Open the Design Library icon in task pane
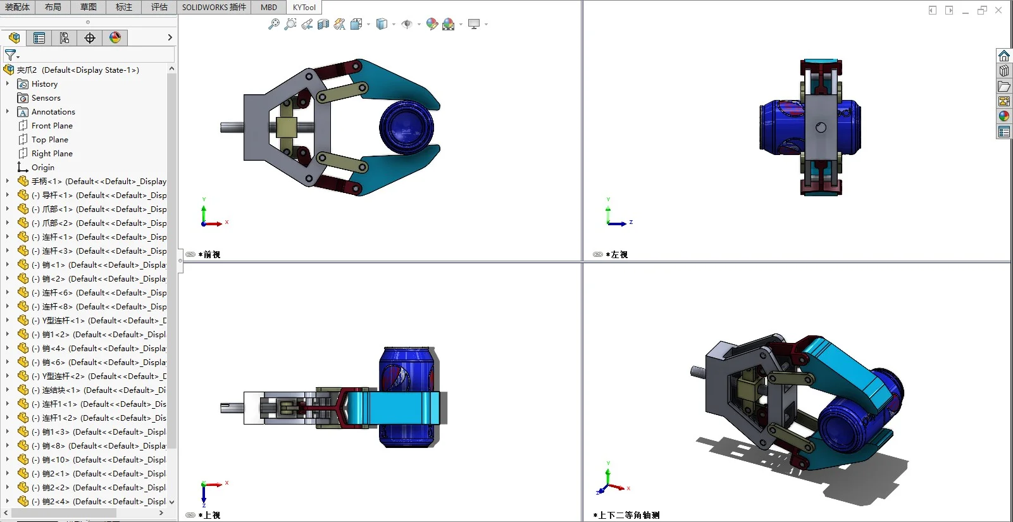Screen dimensions: 1013x522 point(1004,71)
